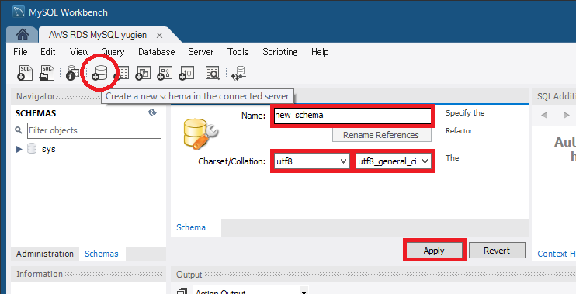Open the File menu

(x=20, y=52)
